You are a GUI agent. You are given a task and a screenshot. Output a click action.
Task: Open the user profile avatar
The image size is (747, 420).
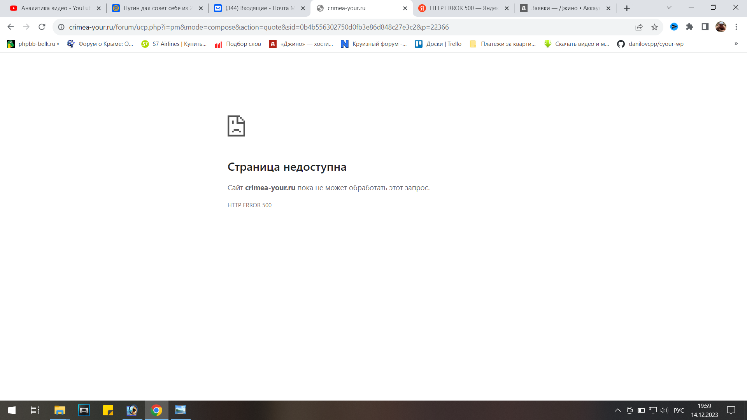(x=721, y=27)
